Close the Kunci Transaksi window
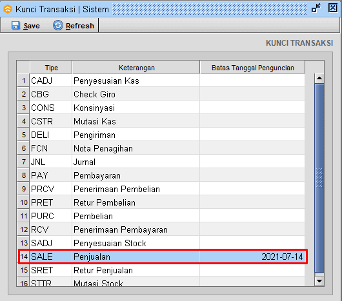 click(x=333, y=8)
